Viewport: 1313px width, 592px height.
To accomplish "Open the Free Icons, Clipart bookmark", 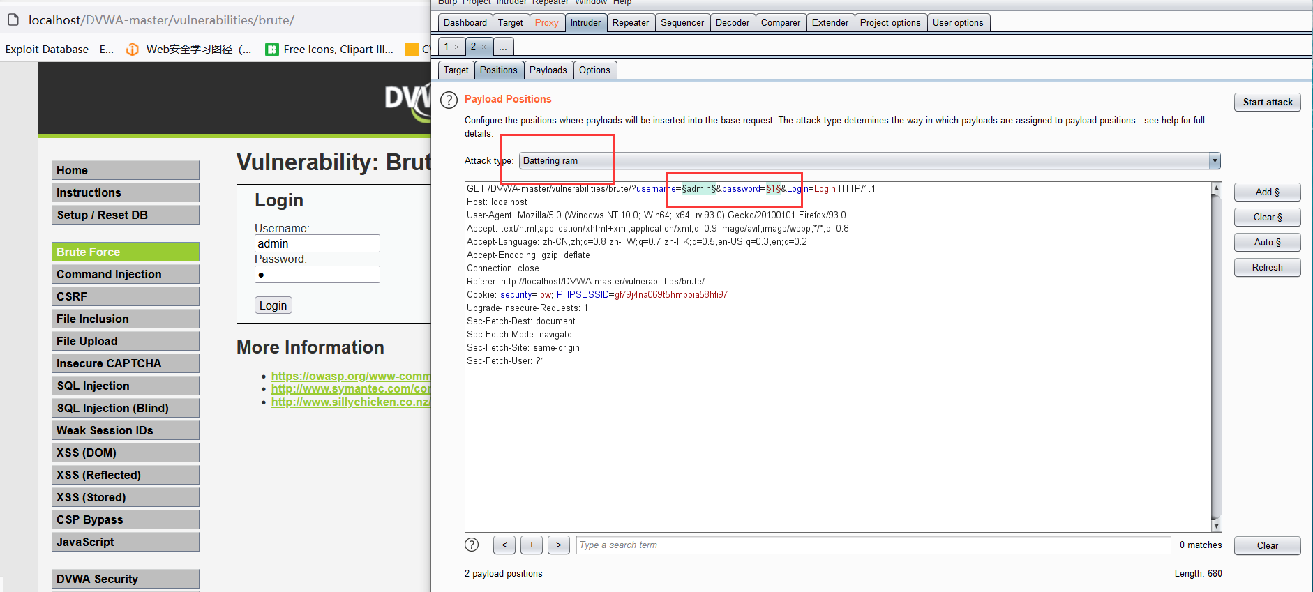I will [x=329, y=49].
